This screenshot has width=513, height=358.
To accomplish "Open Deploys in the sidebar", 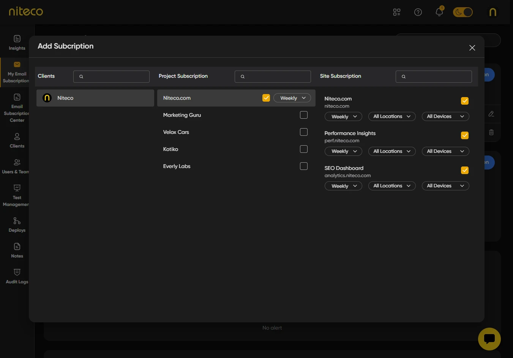I will (17, 225).
